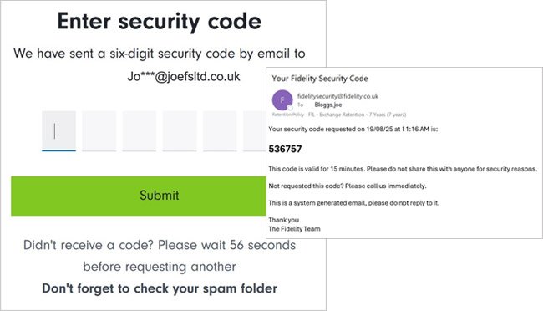
Task: Click the Retention Policy label in email
Action: coord(287,115)
